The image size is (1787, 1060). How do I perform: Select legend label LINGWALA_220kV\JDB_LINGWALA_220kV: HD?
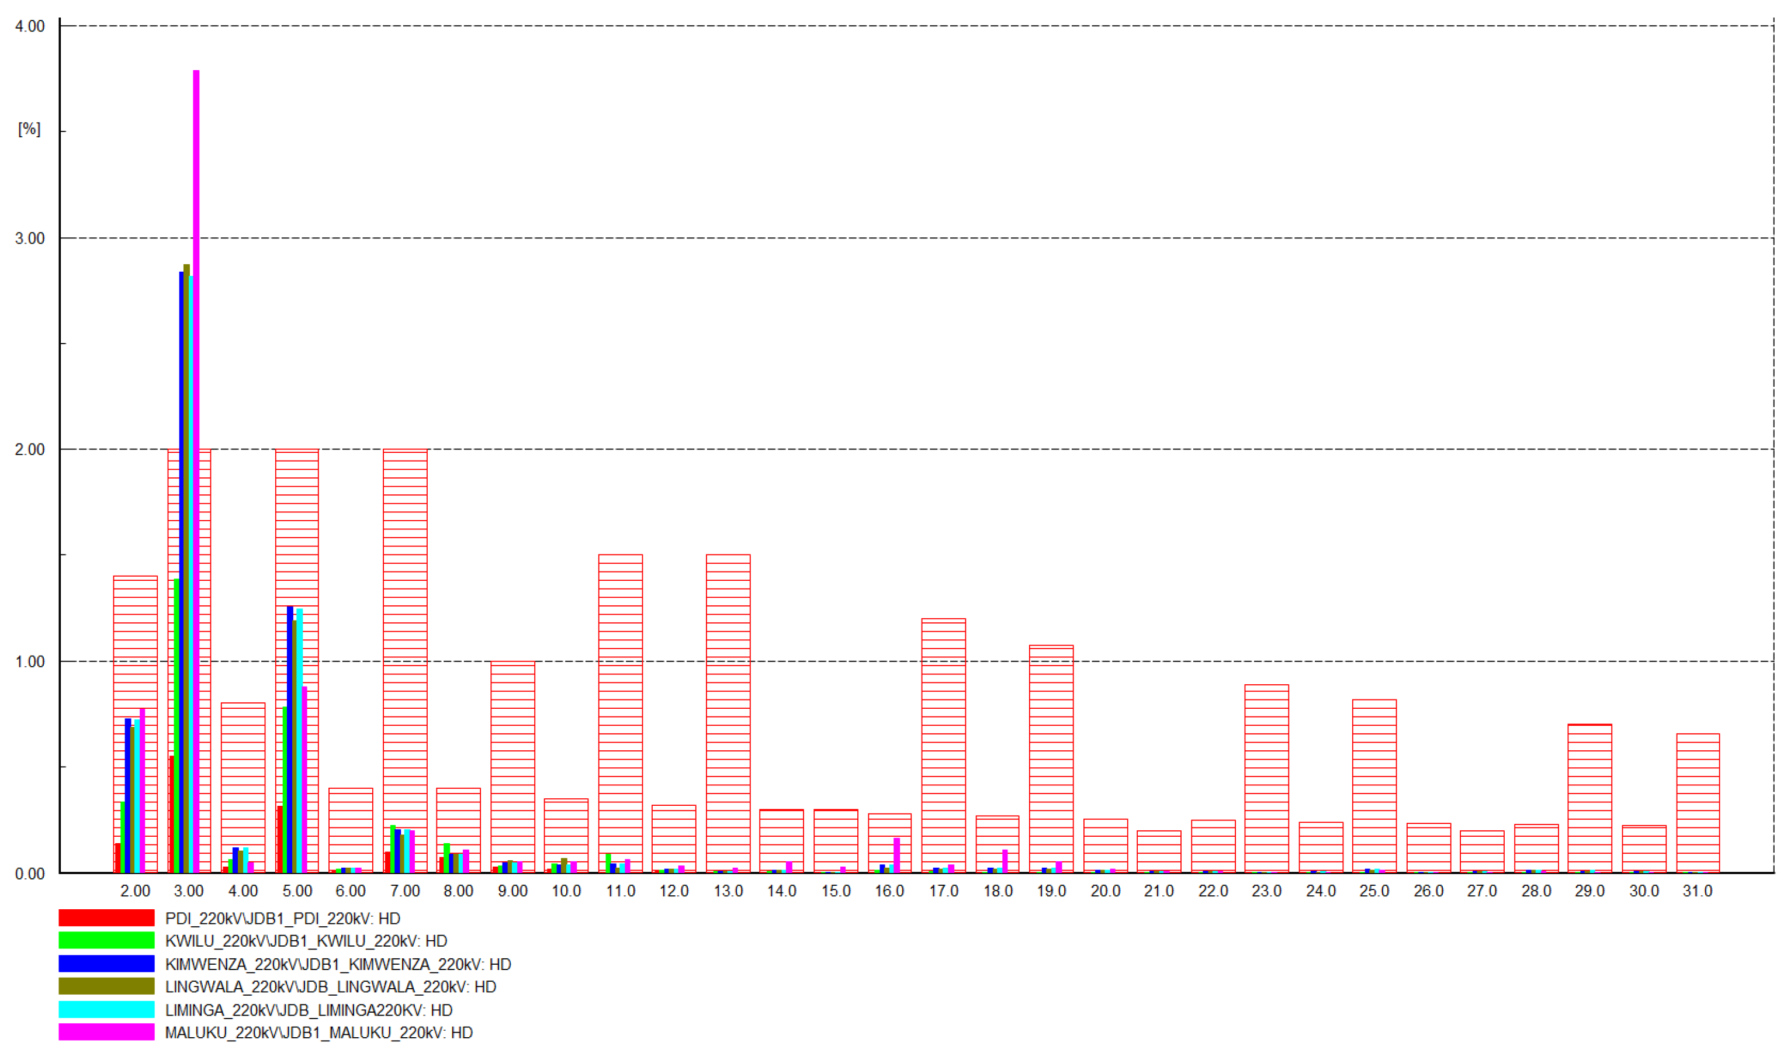coord(331,987)
